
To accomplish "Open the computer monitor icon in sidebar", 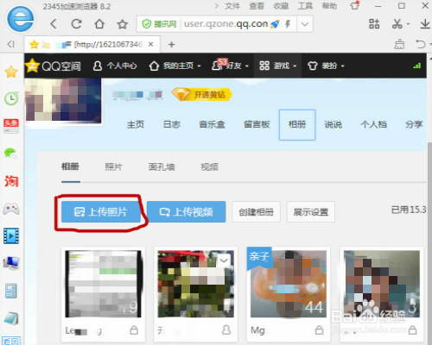I will click(11, 263).
